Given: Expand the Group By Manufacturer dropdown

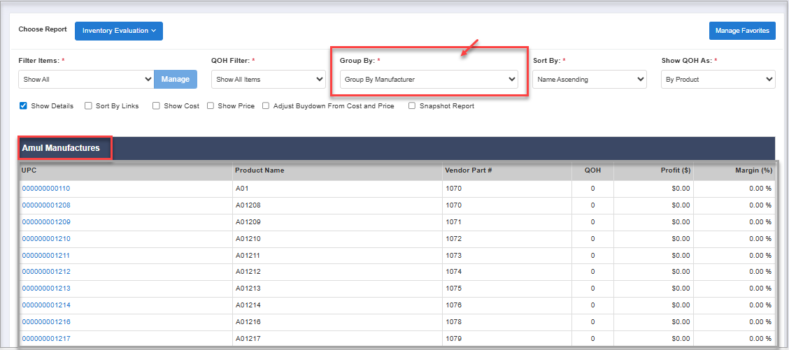Looking at the screenshot, I should 429,80.
